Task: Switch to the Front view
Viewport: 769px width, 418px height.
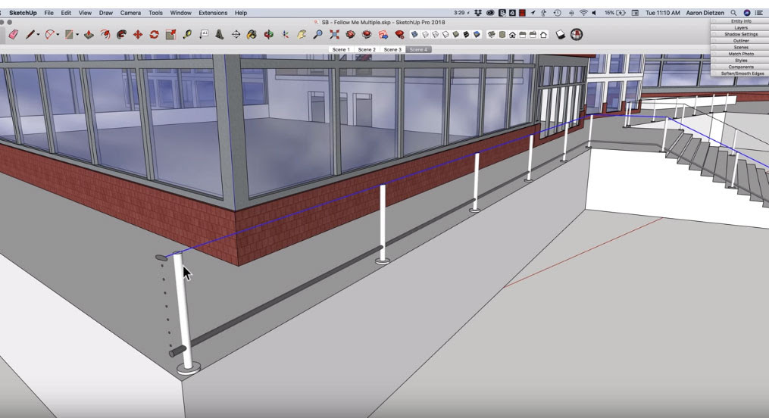Action: tap(512, 34)
